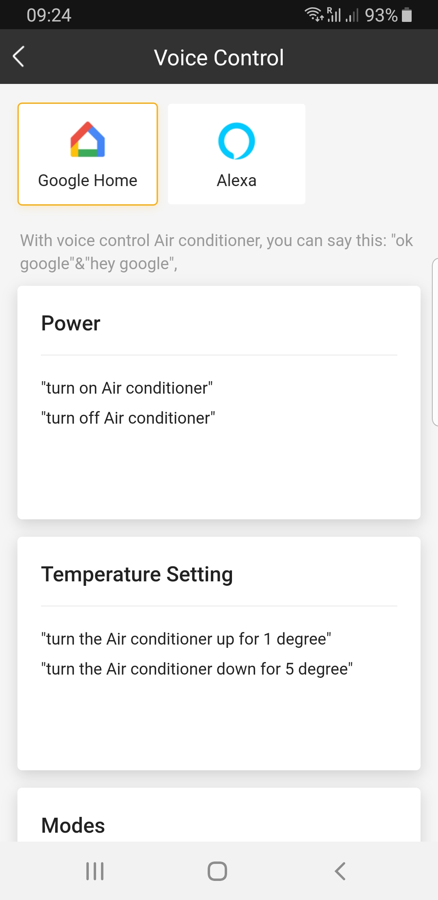Screen dimensions: 438x900
Task: Tap the edge panel handle on right
Action: tap(435, 342)
